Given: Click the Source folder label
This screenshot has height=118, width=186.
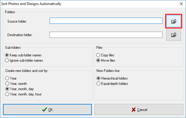Looking at the screenshot, I should pyautogui.click(x=17, y=21).
